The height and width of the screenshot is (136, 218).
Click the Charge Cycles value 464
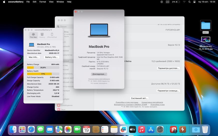(57, 87)
